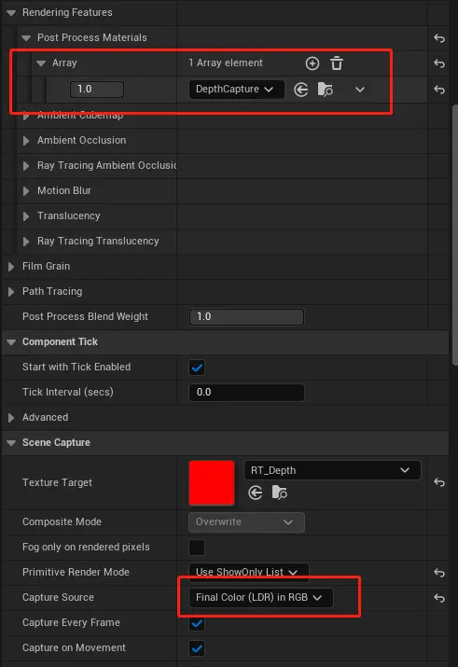Click Tick Interval (secs) value field
458x667 pixels.
[x=246, y=392]
